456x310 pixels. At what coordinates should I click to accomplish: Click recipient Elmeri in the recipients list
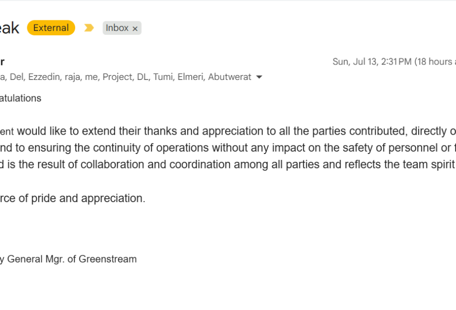tap(191, 77)
